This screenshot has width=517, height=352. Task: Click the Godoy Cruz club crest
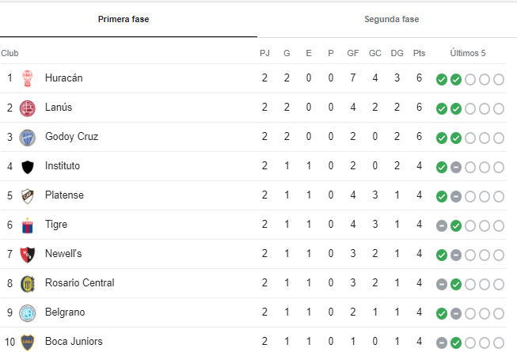point(28,138)
